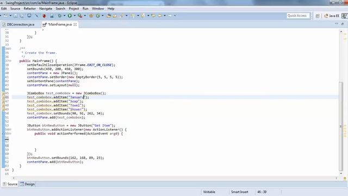Viewport: 348px width, 196px height.
Task: Click the Save toolbar icon
Action: [16, 16]
